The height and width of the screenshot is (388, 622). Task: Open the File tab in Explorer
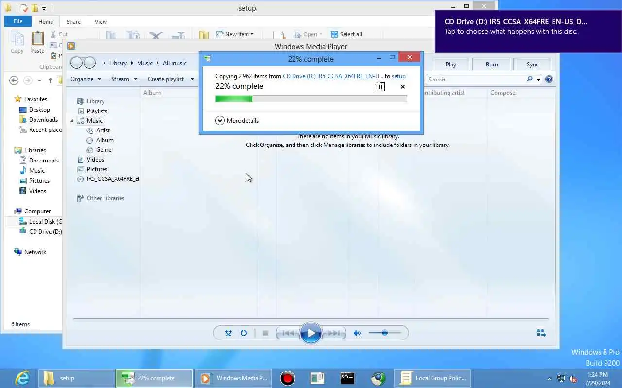[18, 21]
